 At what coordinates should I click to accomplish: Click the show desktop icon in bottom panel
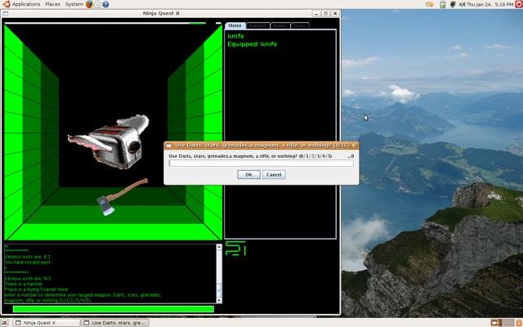(x=4, y=323)
